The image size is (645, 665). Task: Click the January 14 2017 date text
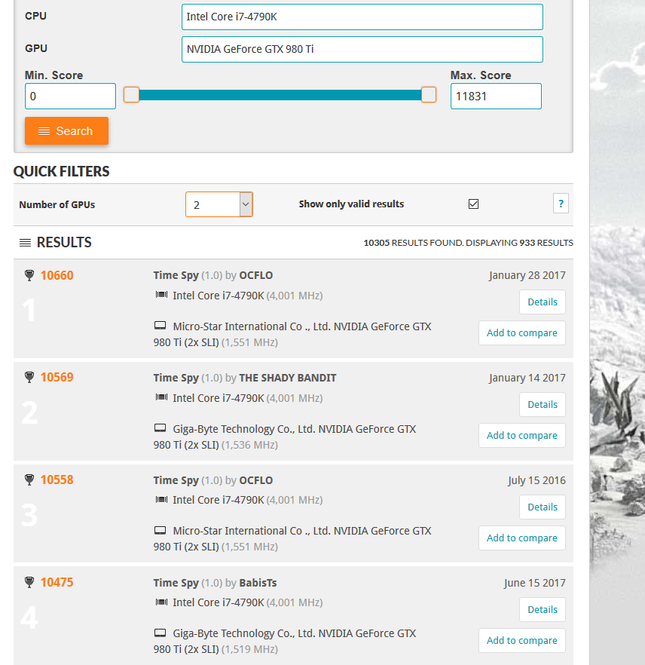pos(527,378)
